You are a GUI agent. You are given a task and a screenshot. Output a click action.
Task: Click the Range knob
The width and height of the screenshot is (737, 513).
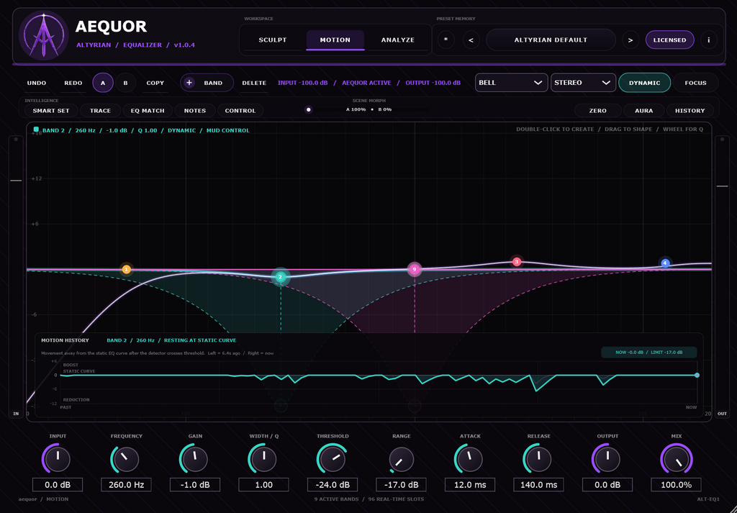pos(401,459)
